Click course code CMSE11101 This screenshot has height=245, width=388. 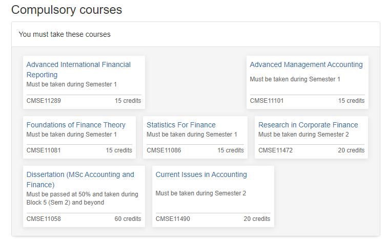[x=267, y=101]
